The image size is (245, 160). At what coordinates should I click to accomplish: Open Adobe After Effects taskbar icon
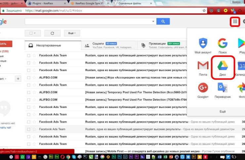[x=131, y=157]
